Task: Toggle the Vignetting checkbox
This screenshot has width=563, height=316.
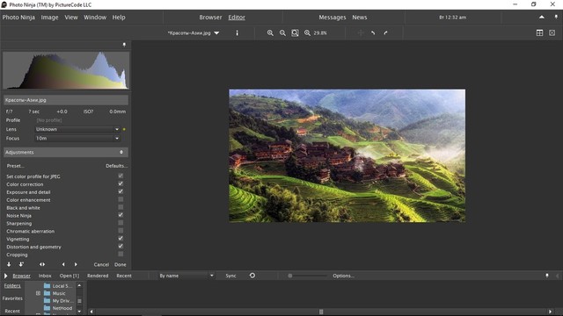Action: 121,238
